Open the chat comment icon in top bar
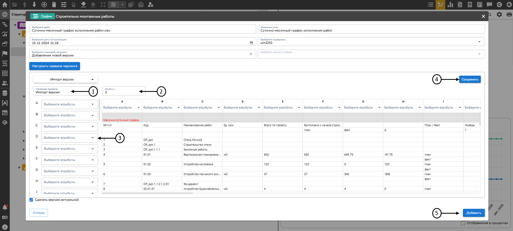The width and height of the screenshot is (513, 231). click(x=489, y=5)
